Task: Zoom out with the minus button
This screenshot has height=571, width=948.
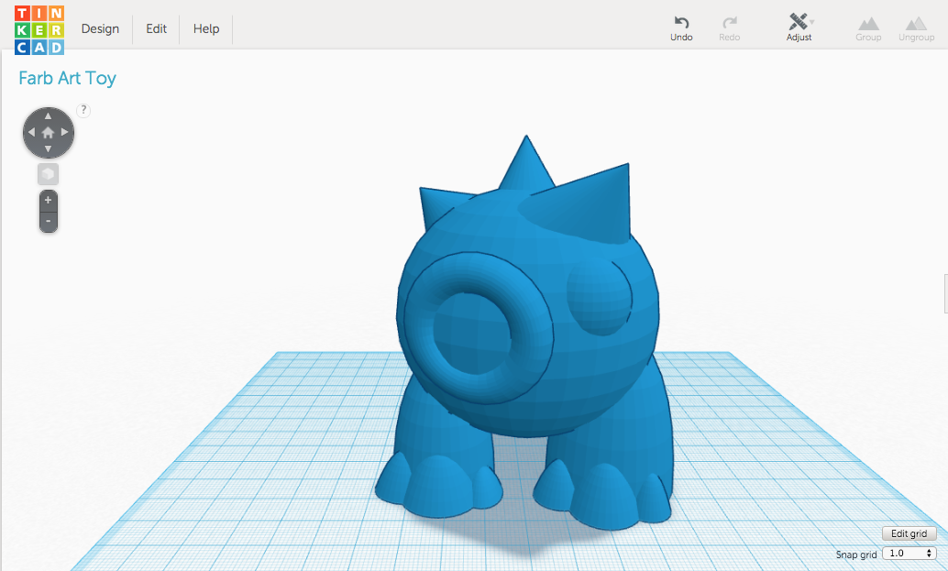Action: [48, 220]
